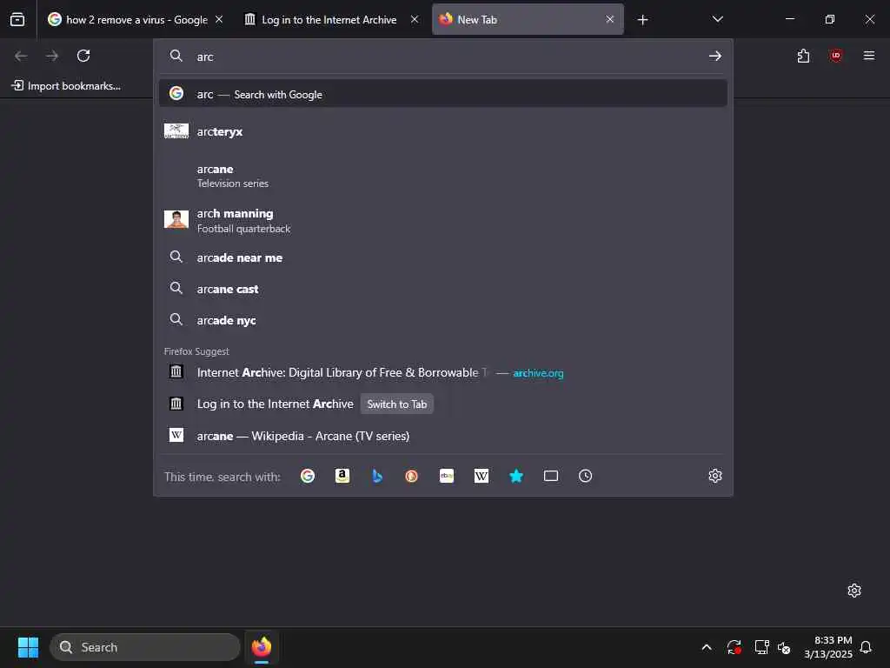890x668 pixels.
Task: Open new tab page customize gear
Action: click(x=854, y=591)
